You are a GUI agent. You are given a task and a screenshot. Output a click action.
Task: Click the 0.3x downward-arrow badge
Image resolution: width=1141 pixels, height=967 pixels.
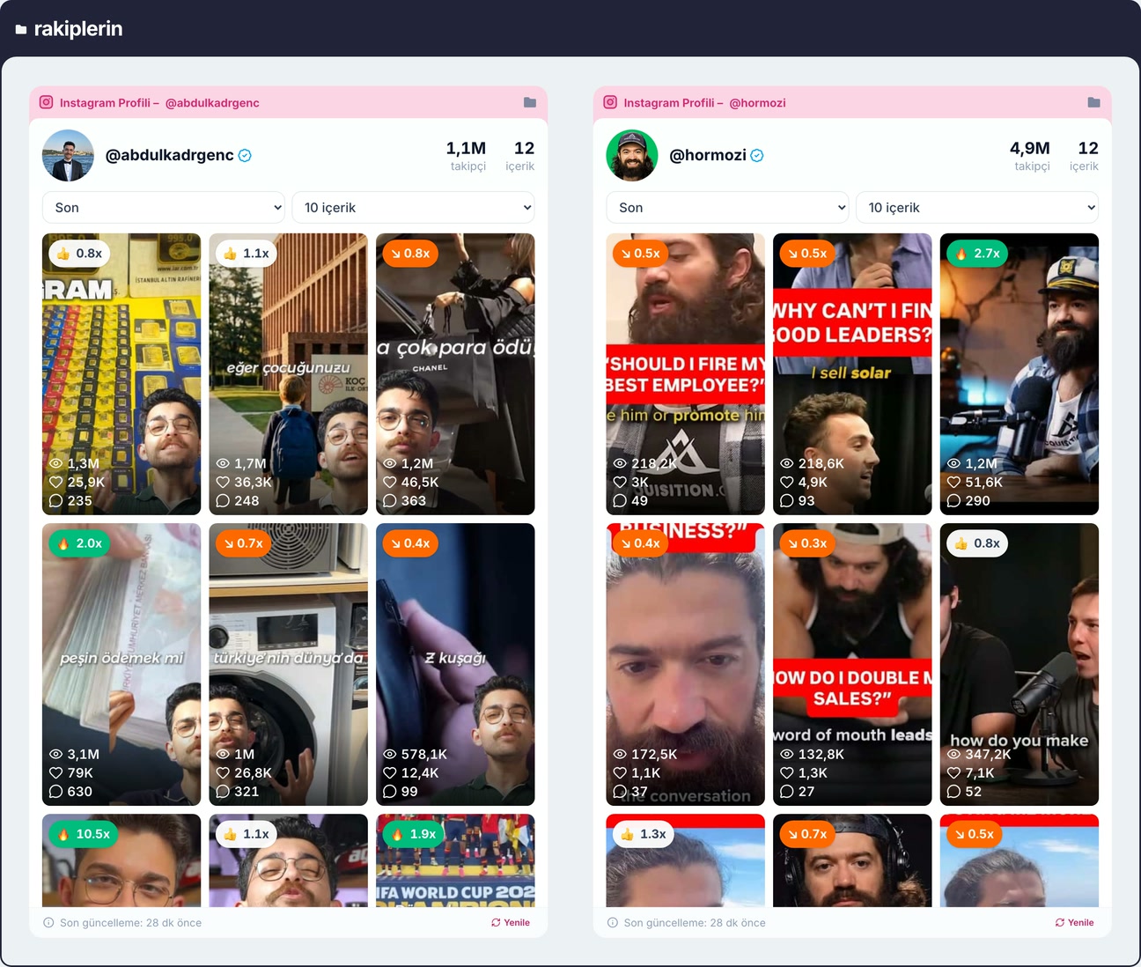pyautogui.click(x=807, y=543)
